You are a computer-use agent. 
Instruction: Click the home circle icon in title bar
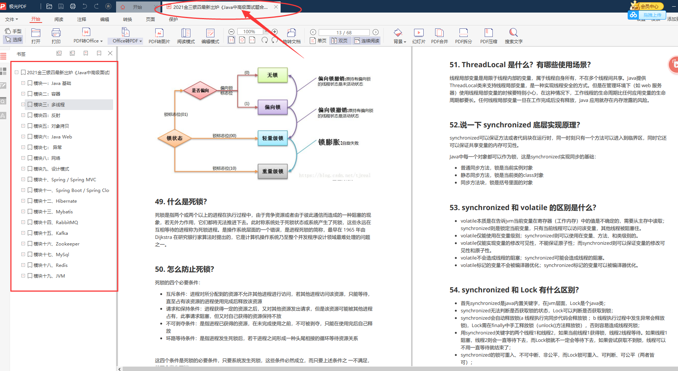coord(108,6)
